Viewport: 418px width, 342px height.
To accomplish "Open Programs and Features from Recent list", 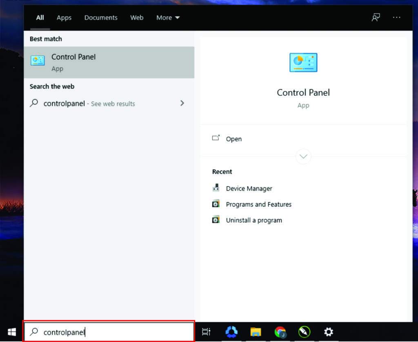I will (x=259, y=204).
